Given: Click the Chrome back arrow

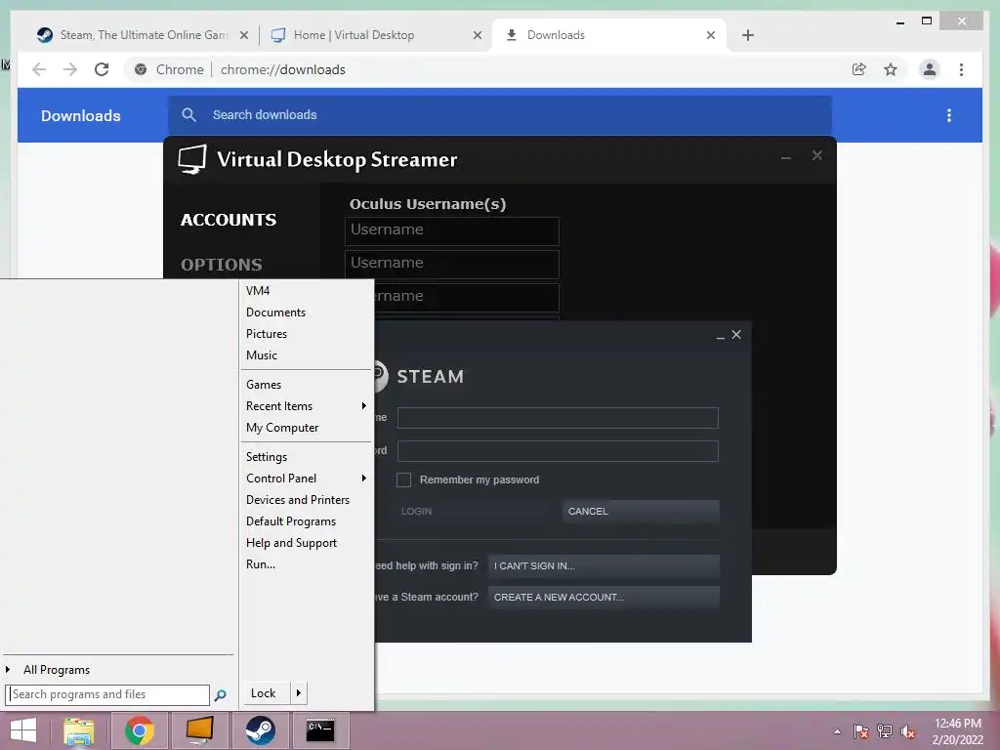Looking at the screenshot, I should click(39, 69).
